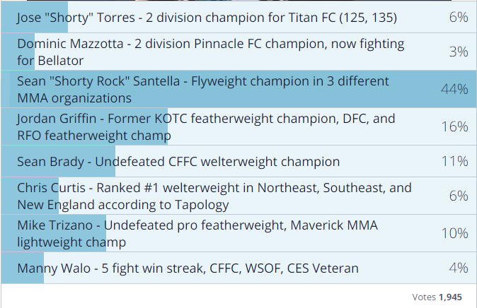
Task: Select Sean "Shorty Rock" Santella poll row
Action: tap(238, 89)
